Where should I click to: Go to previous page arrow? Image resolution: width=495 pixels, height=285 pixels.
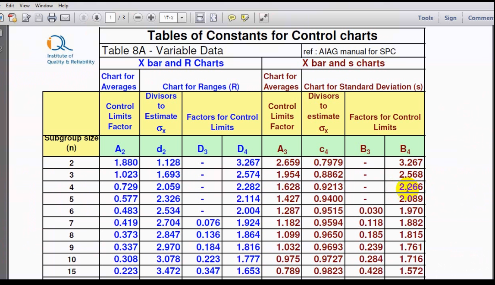[84, 18]
